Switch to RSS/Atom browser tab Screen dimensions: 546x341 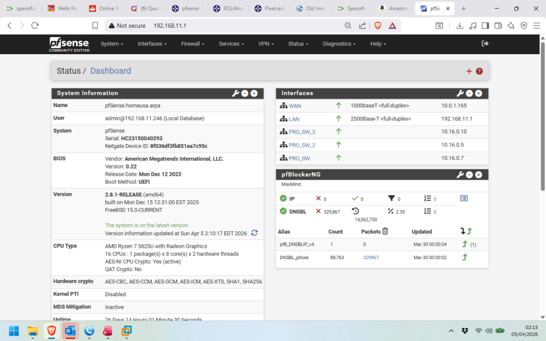point(228,8)
